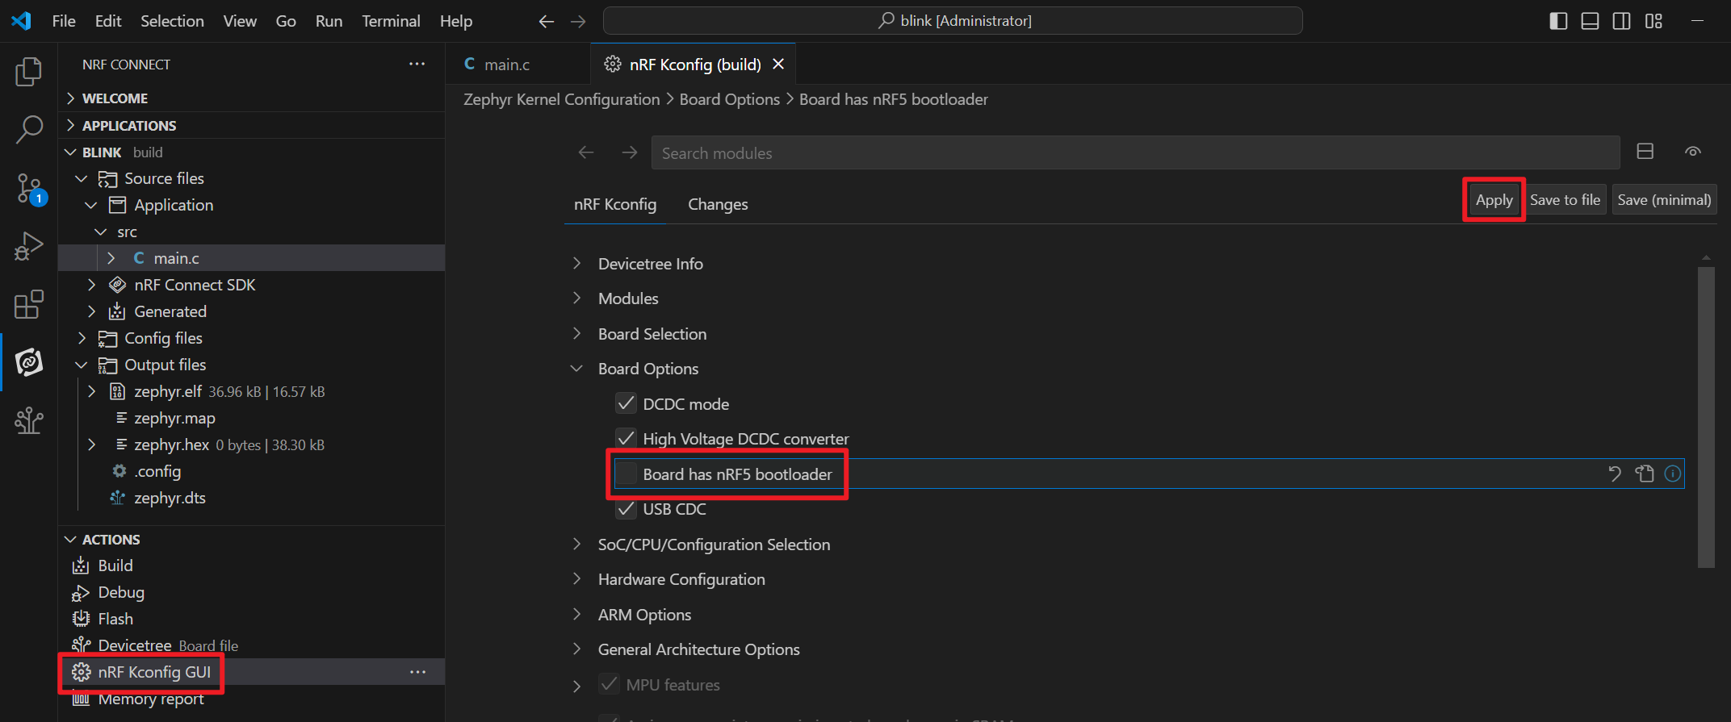
Task: Uncheck the DCDC mode checkbox
Action: click(x=626, y=403)
